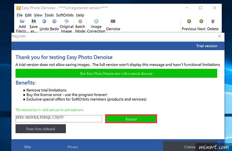Open the Edit menu

pyautogui.click(x=28, y=15)
